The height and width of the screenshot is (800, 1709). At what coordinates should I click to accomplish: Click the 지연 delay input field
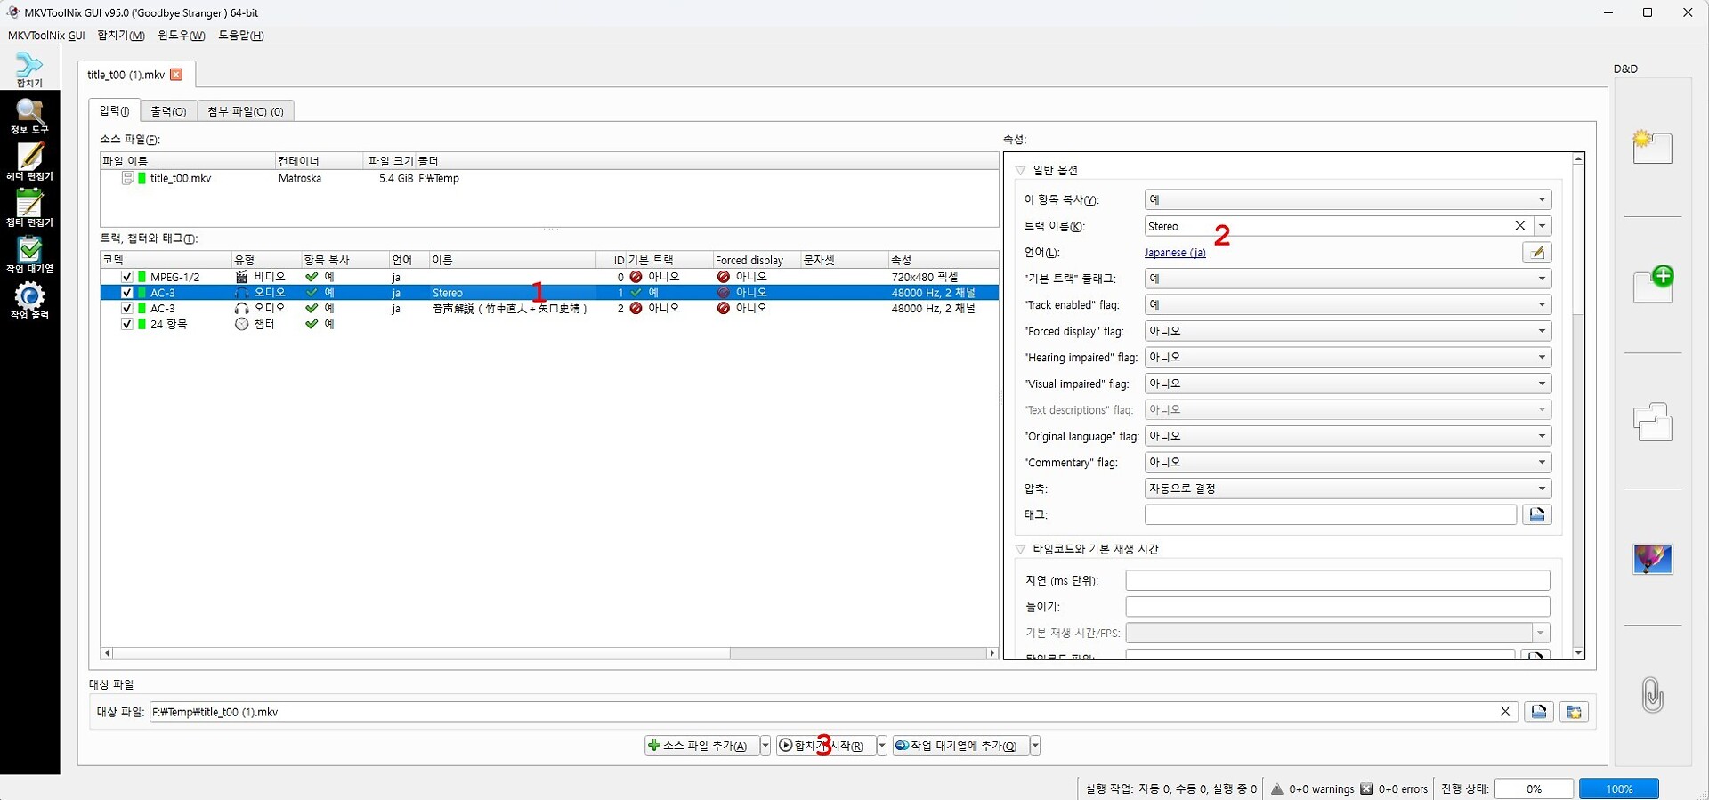coord(1337,580)
